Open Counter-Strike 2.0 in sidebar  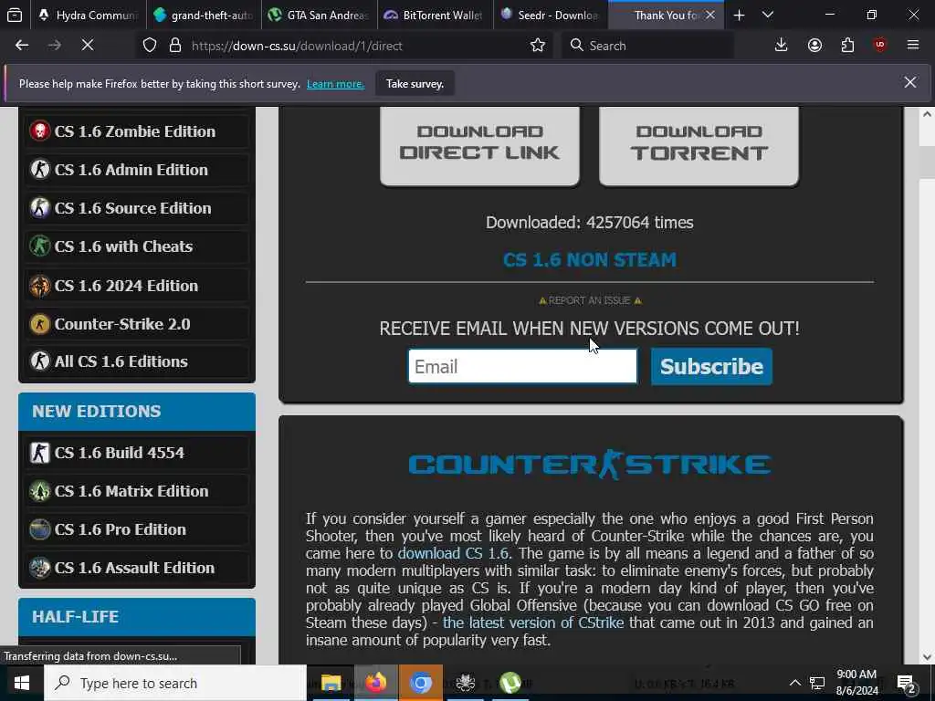point(137,324)
